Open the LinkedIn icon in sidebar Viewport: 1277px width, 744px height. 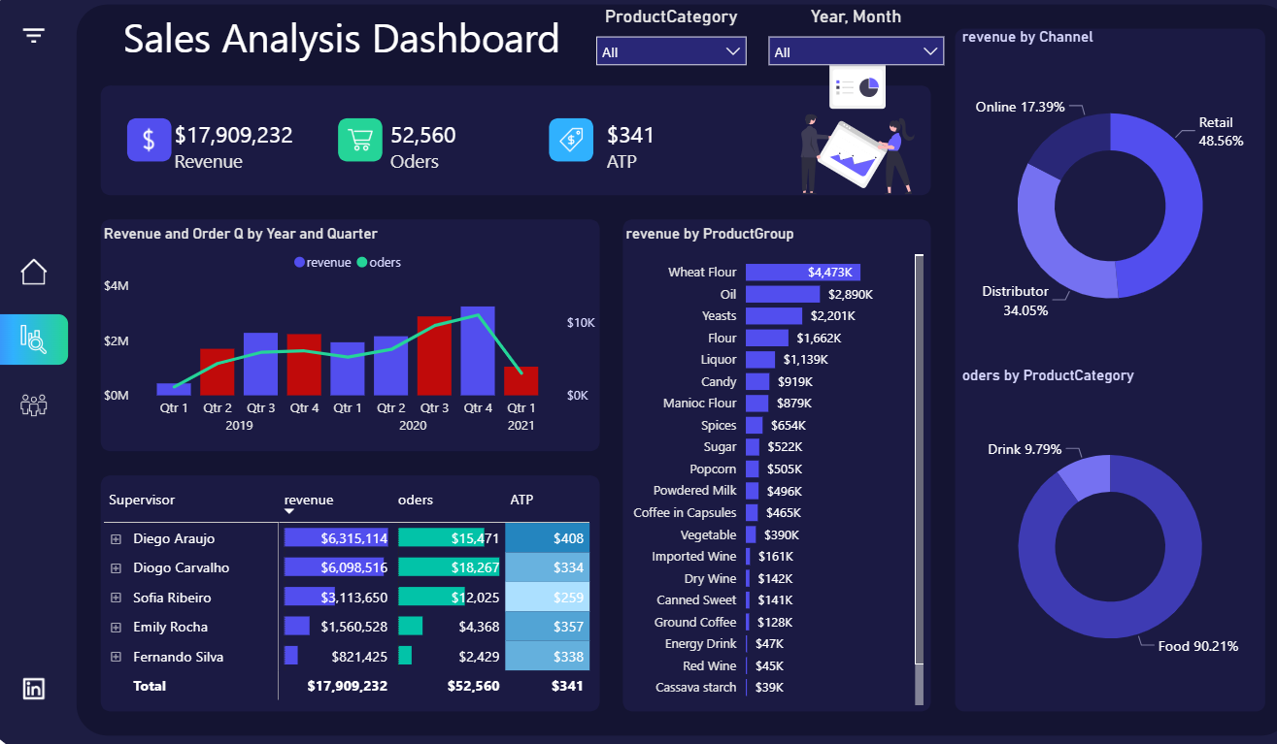point(34,689)
